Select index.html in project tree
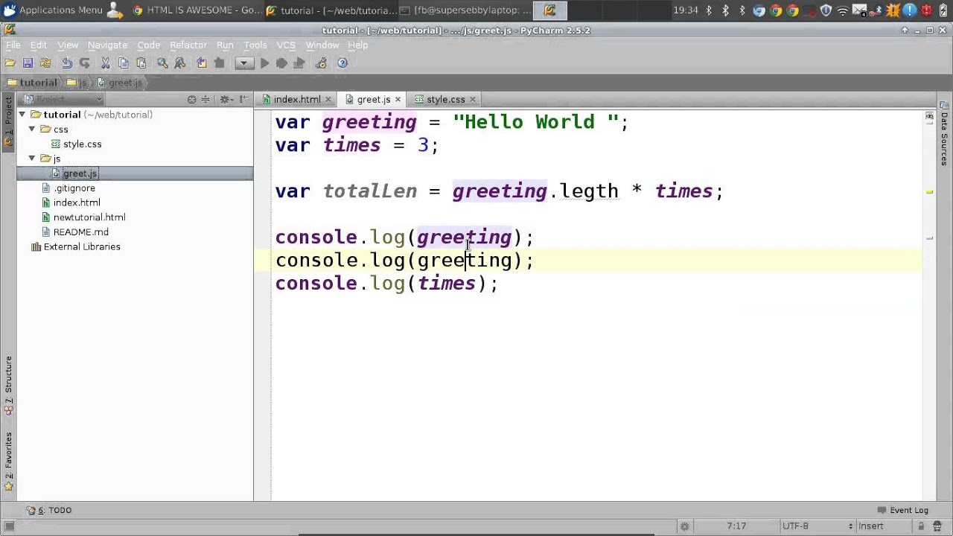The image size is (953, 536). click(x=71, y=202)
